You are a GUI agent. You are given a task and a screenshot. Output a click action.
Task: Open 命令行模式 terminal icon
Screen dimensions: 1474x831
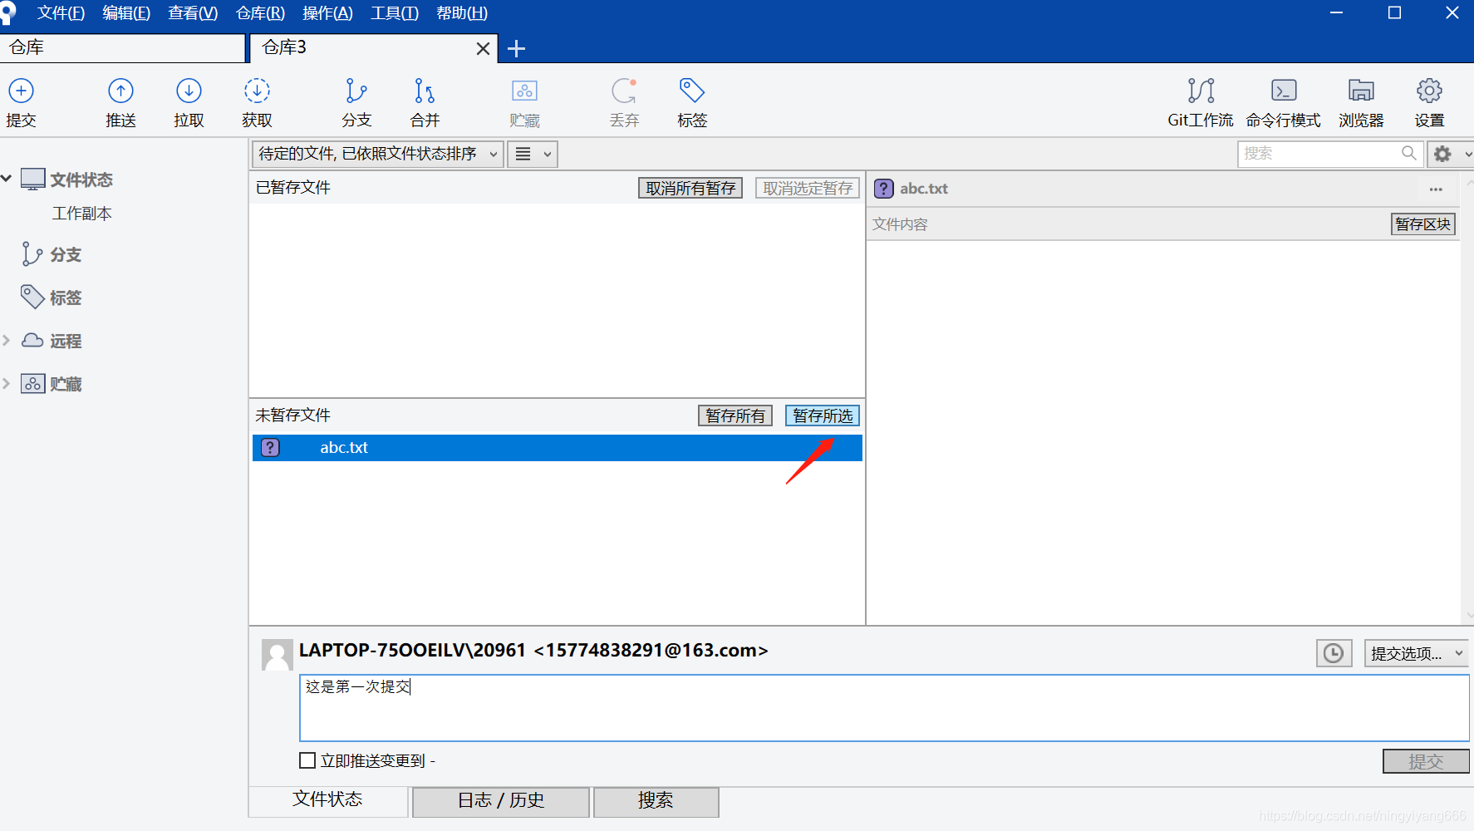pos(1284,91)
